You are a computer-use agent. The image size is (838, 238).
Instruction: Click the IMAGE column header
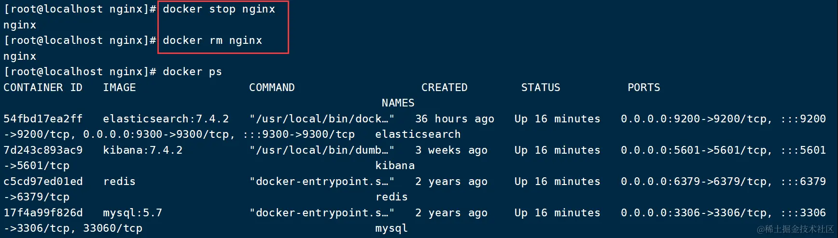(119, 88)
